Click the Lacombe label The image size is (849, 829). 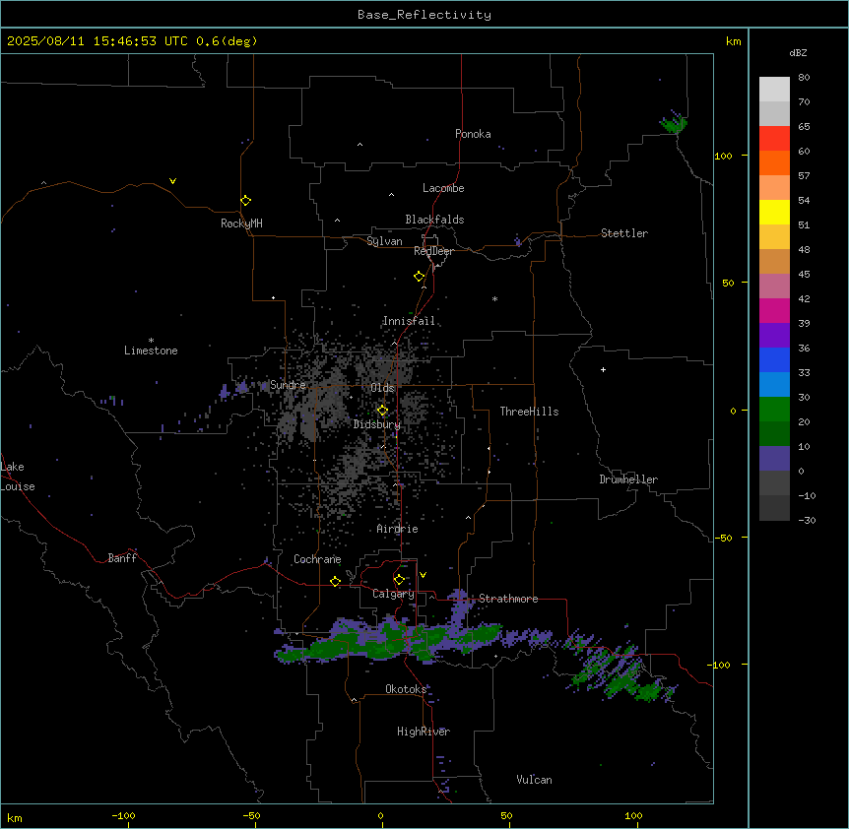(x=443, y=188)
